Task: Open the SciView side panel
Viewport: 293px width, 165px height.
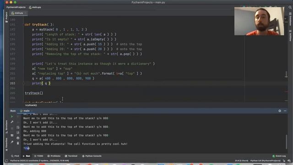Action: point(290,36)
